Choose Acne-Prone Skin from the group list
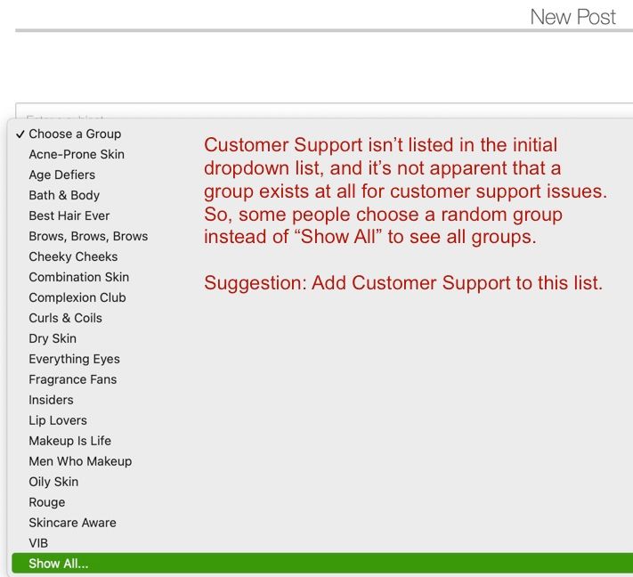This screenshot has width=633, height=577. click(x=77, y=154)
